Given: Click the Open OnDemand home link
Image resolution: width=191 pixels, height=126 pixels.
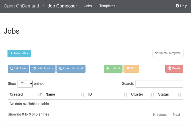Looking at the screenshot, I should (x=21, y=6).
